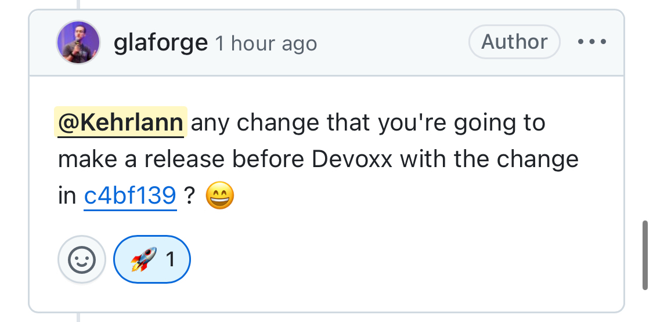Click the '1 hour ago' timestamp

click(266, 44)
